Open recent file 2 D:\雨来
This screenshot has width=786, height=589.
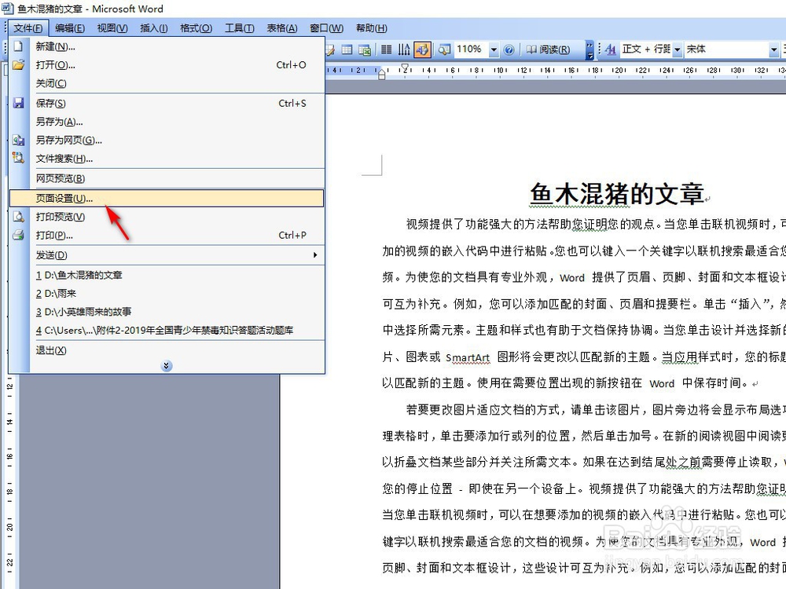[167, 294]
